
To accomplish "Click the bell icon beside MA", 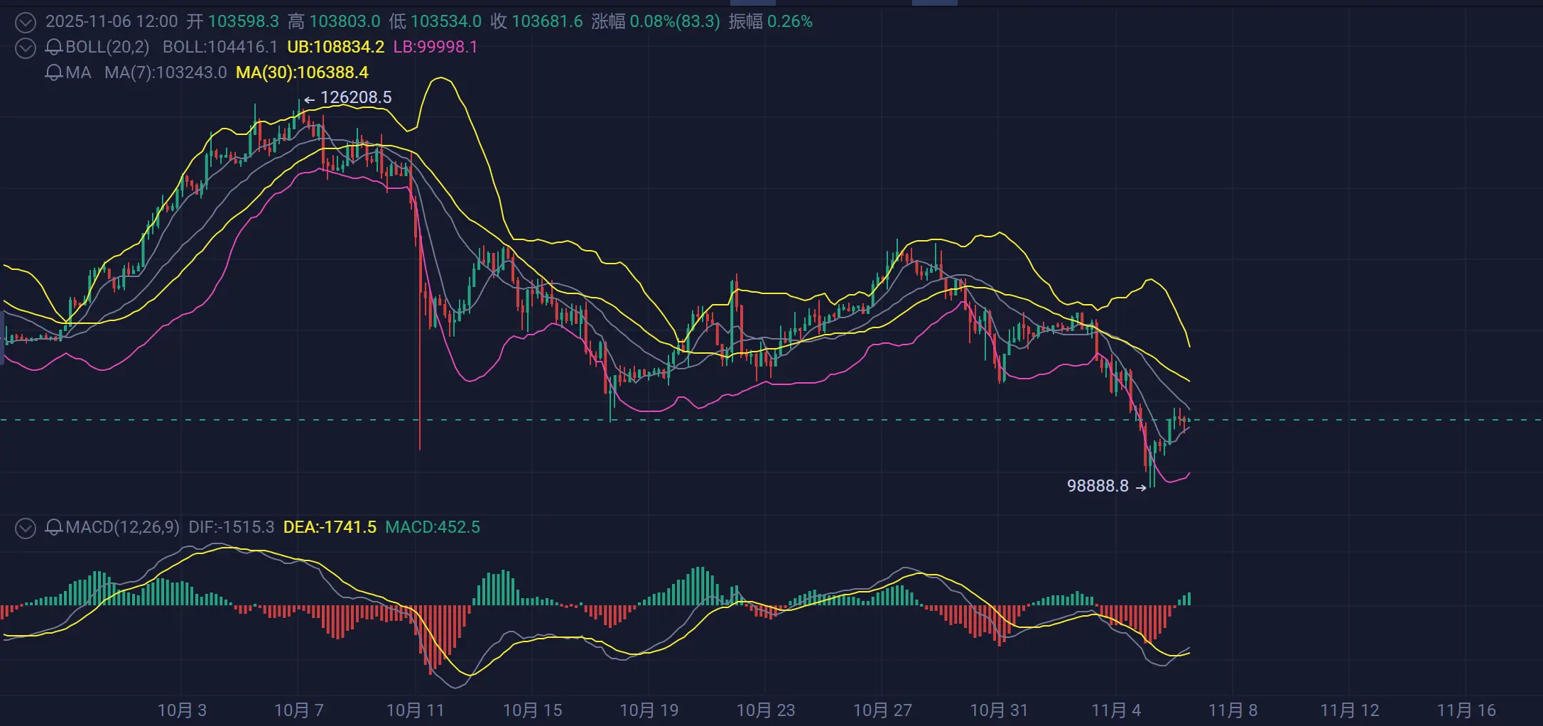I will (x=54, y=72).
